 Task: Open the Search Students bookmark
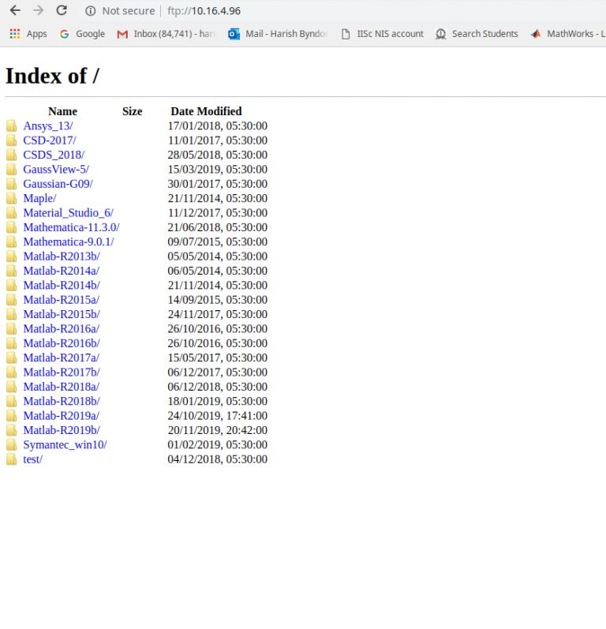477,34
